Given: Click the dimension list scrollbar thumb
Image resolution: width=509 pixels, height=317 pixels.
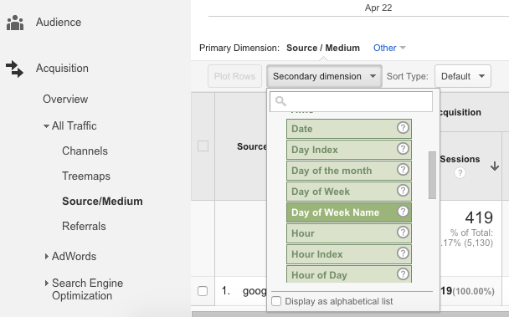Looking at the screenshot, I should tap(432, 175).
